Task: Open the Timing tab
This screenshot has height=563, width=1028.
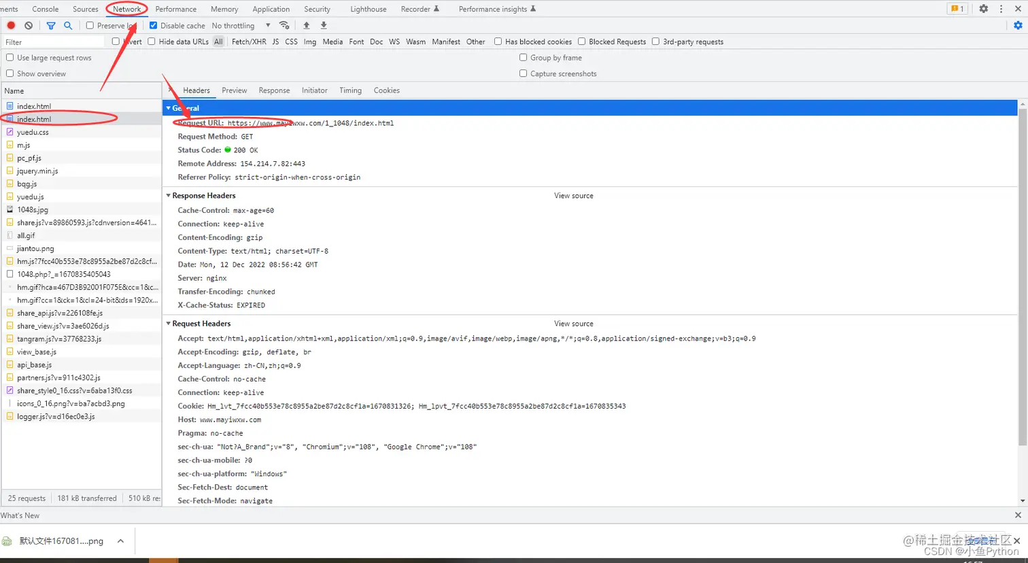Action: coord(351,90)
